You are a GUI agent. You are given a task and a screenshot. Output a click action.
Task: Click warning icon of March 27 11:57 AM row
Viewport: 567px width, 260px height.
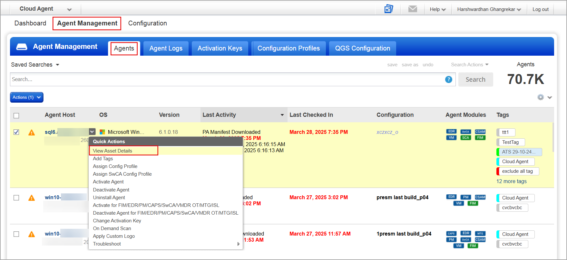coord(32,234)
